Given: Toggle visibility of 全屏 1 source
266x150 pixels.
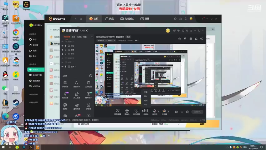Looking at the screenshot, I should pyautogui.click(x=62, y=67).
